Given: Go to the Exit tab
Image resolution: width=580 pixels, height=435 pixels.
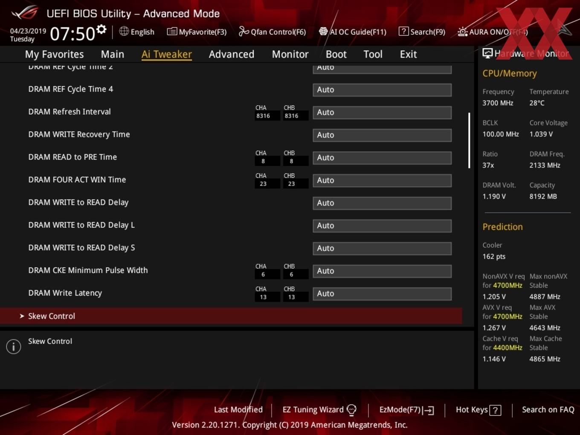Looking at the screenshot, I should 408,54.
